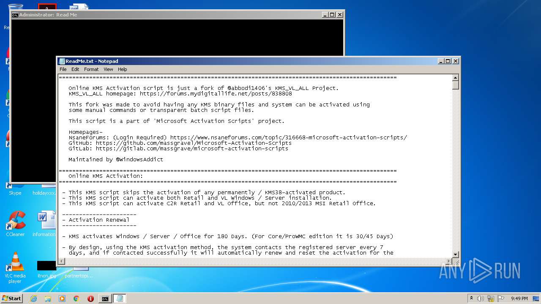Screen dimensions: 541x304
Task: Click Show desktop button at taskbar end
Action: [536, 299]
